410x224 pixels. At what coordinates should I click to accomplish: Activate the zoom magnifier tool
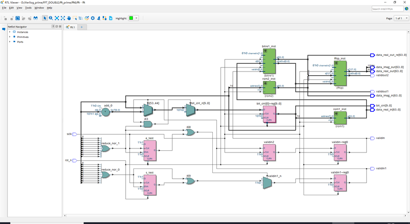point(51,18)
